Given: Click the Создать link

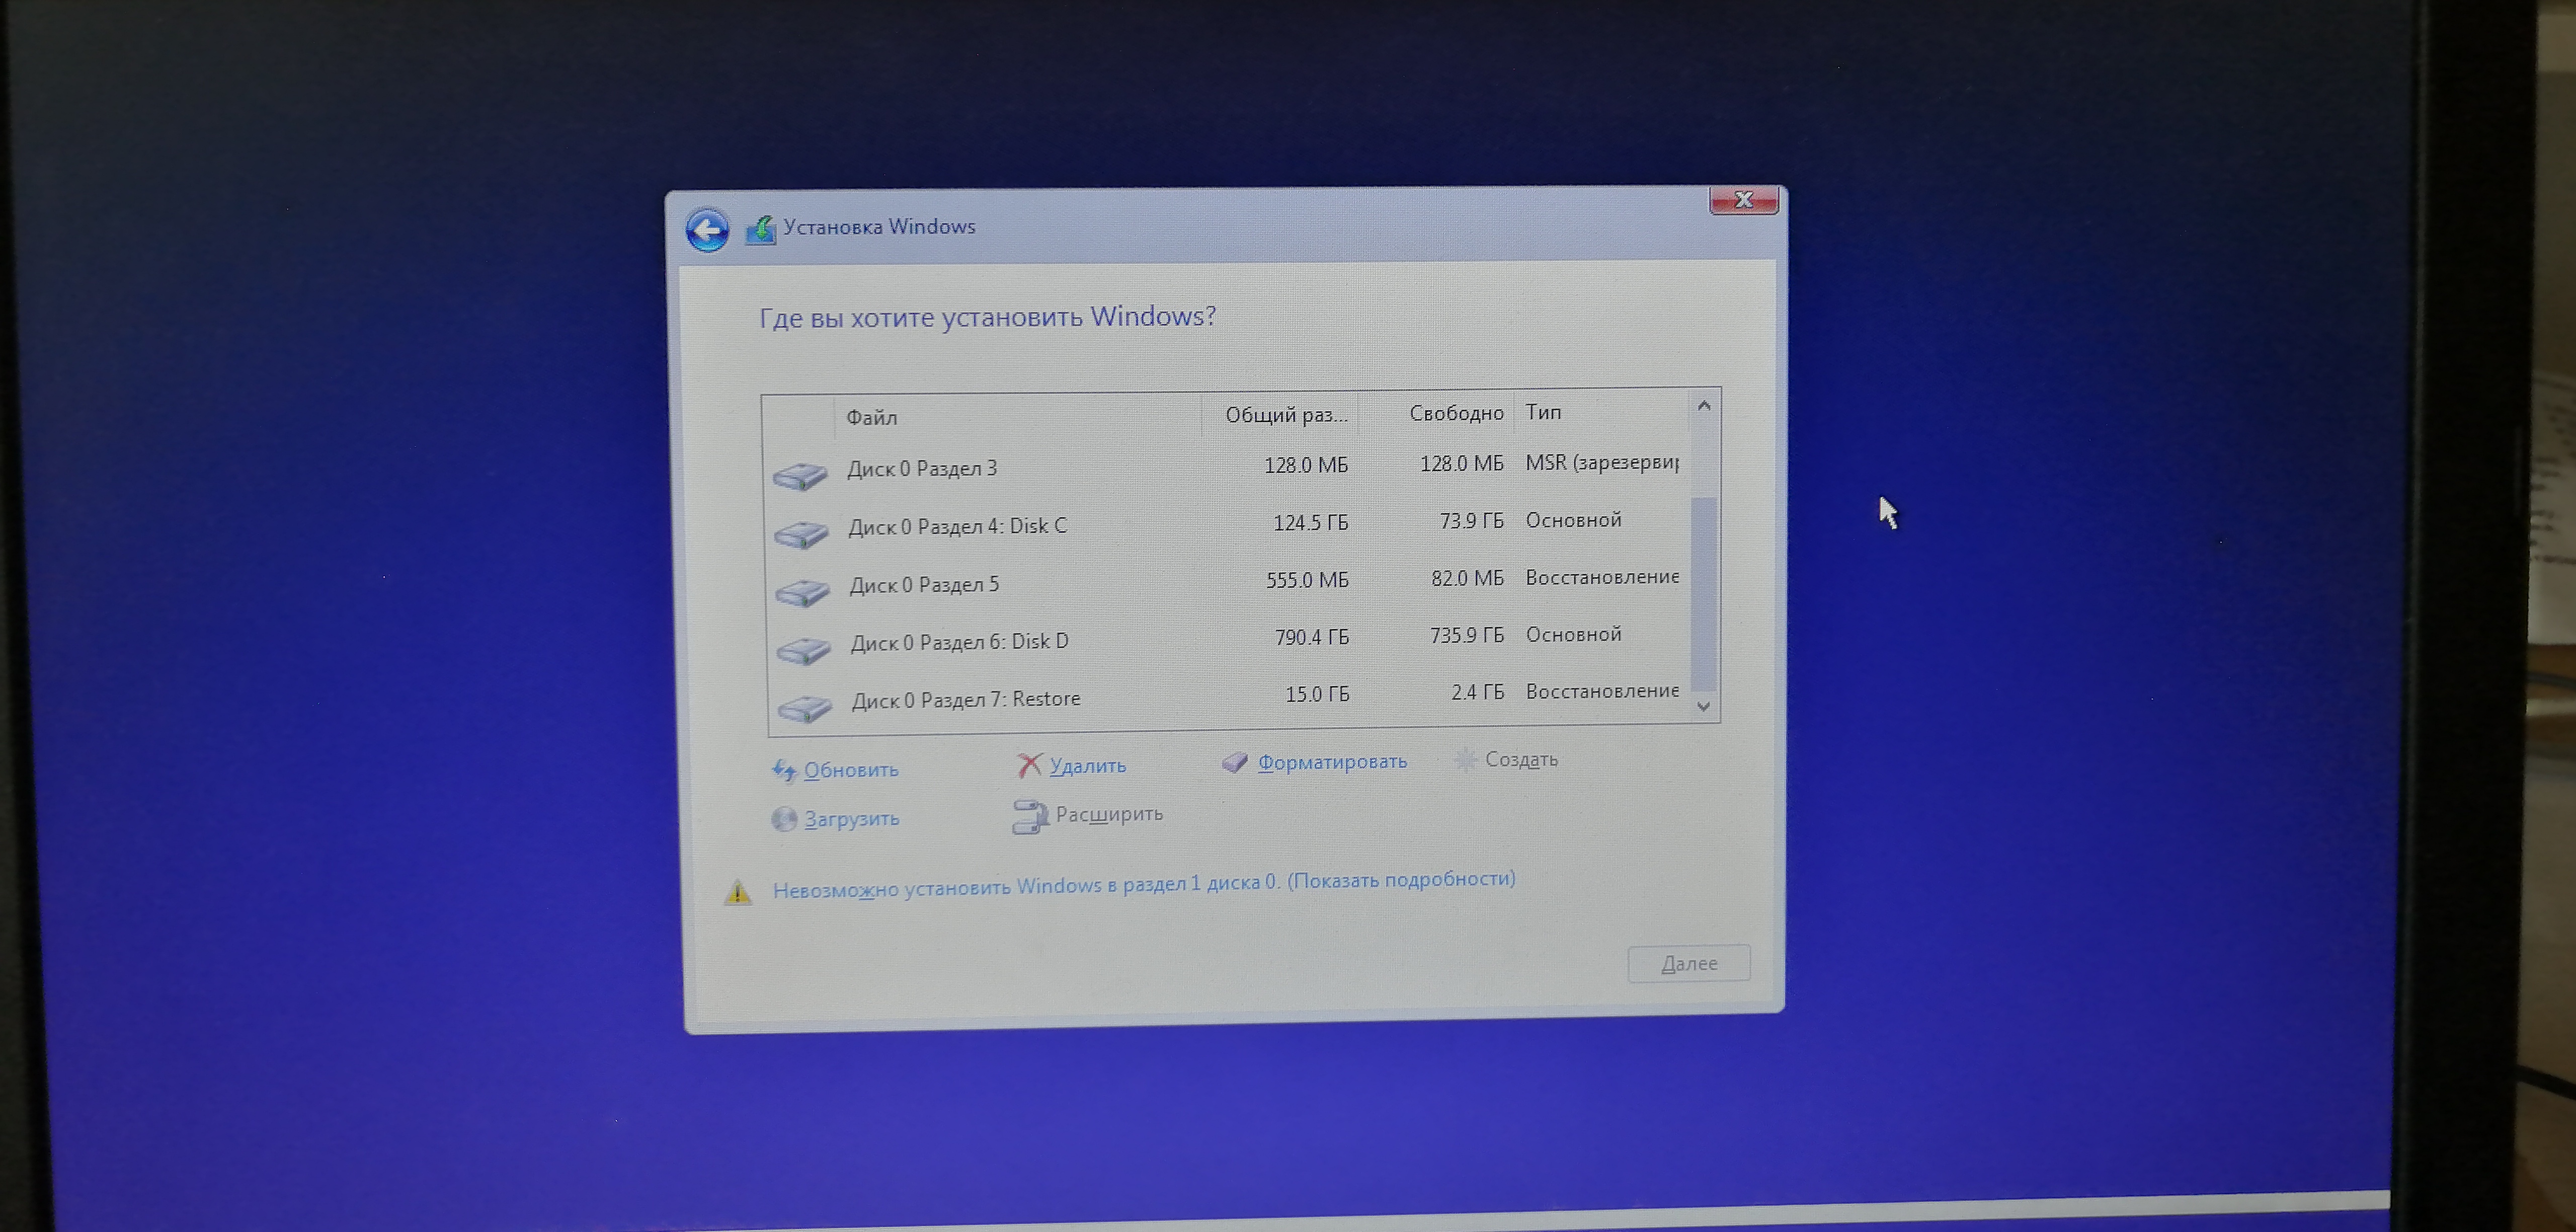Looking at the screenshot, I should pos(1521,759).
